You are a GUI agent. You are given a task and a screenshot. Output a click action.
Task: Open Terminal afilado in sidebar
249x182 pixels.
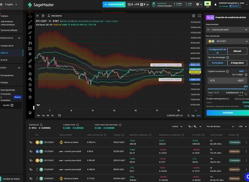coord(9,30)
